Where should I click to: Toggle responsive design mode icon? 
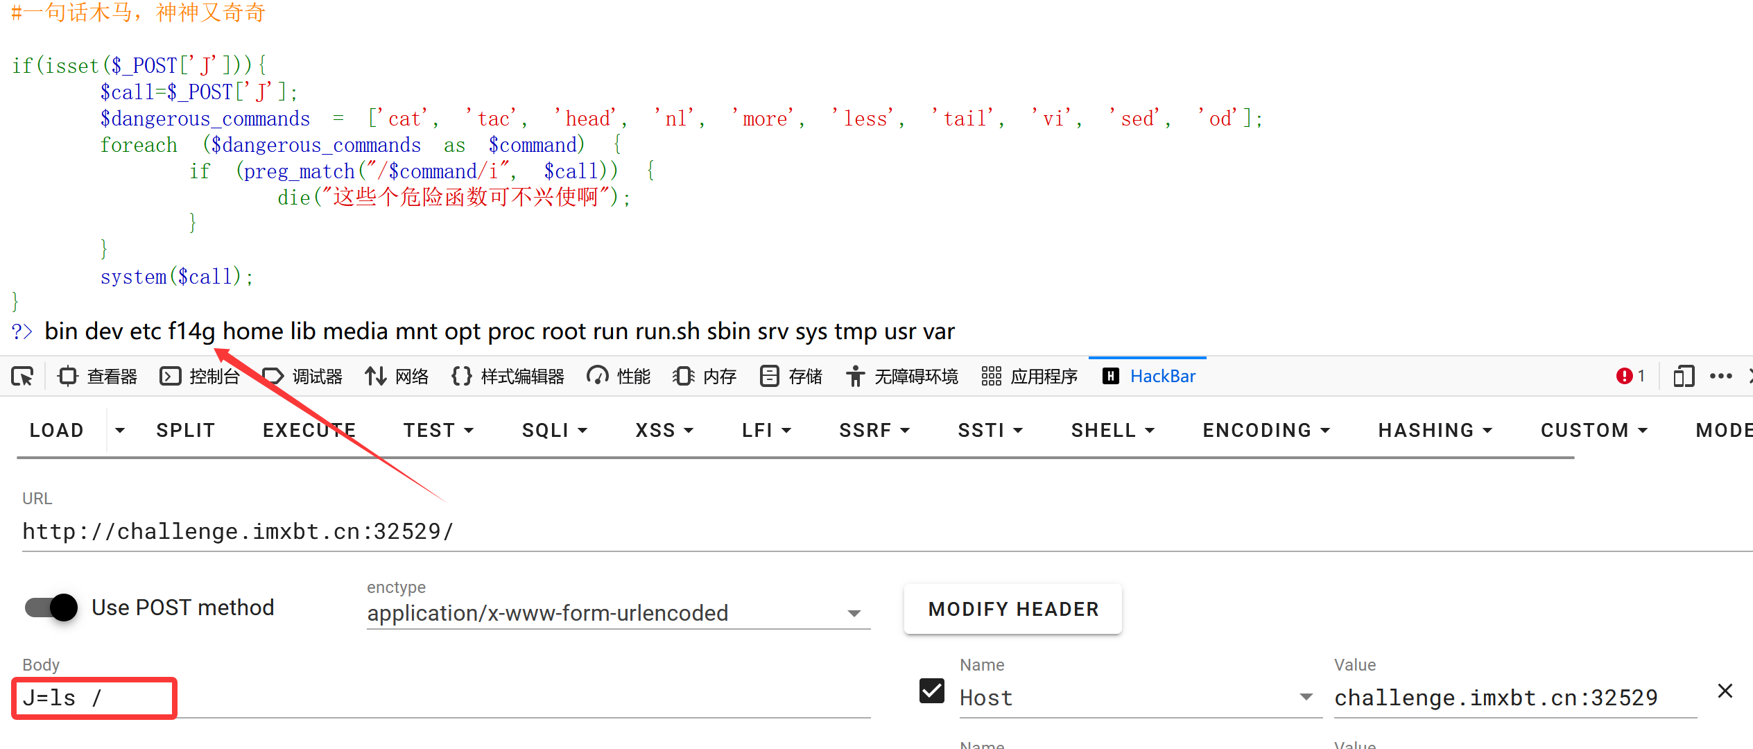tap(1683, 377)
